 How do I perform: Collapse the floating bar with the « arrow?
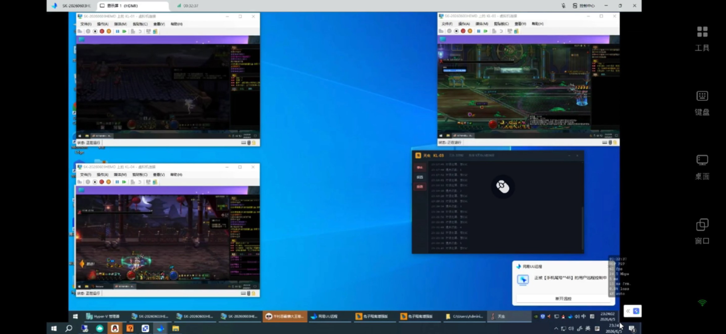pyautogui.click(x=628, y=311)
